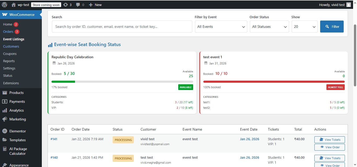This screenshot has height=167, width=357.
Task: Open order #141 link
Action: click(x=54, y=139)
